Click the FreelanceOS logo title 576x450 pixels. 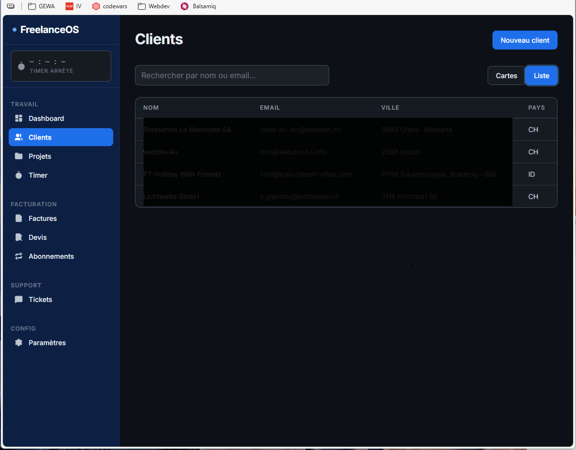pos(49,30)
